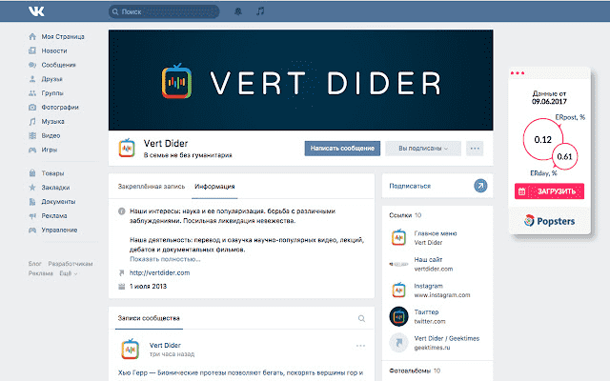The image size is (610, 381).
Task: Open the post author avatar
Action: click(x=130, y=349)
